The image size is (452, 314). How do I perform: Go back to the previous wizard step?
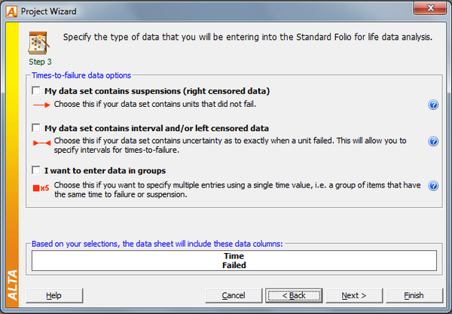(294, 295)
